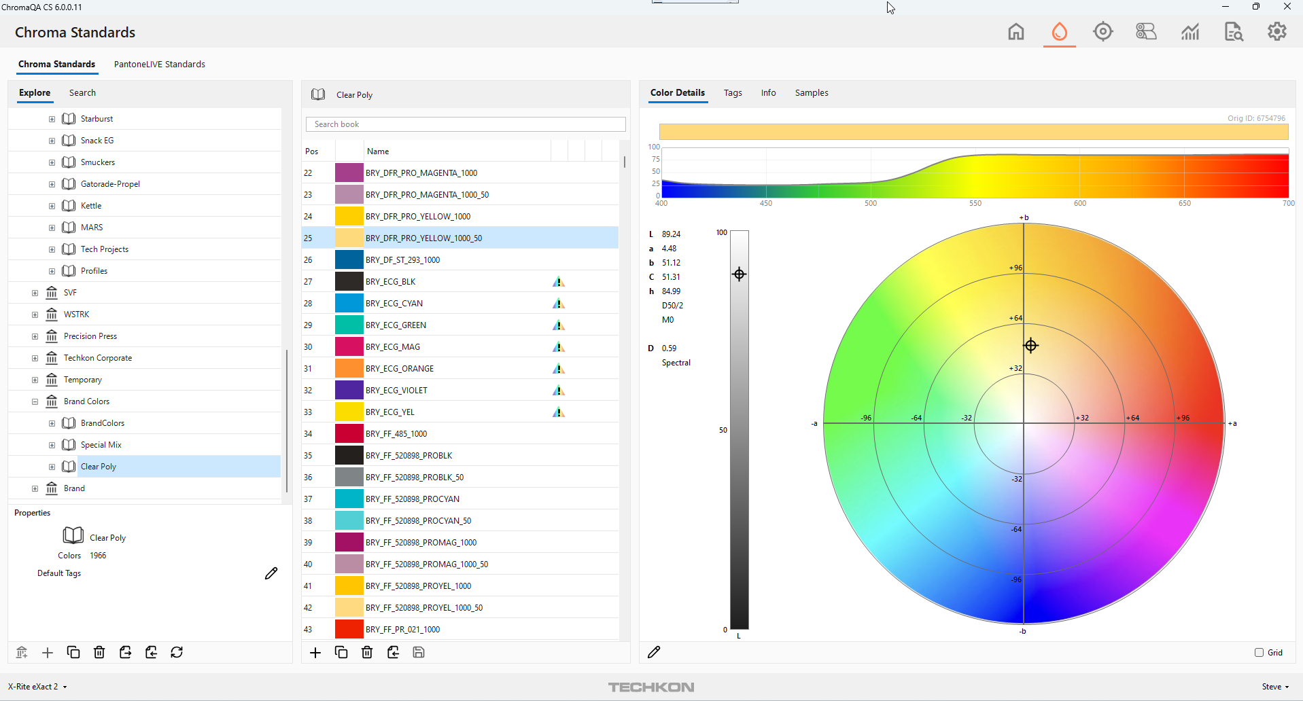This screenshot has width=1303, height=701.
Task: Open the X-Rite eXact 2 device dropdown
Action: click(37, 686)
